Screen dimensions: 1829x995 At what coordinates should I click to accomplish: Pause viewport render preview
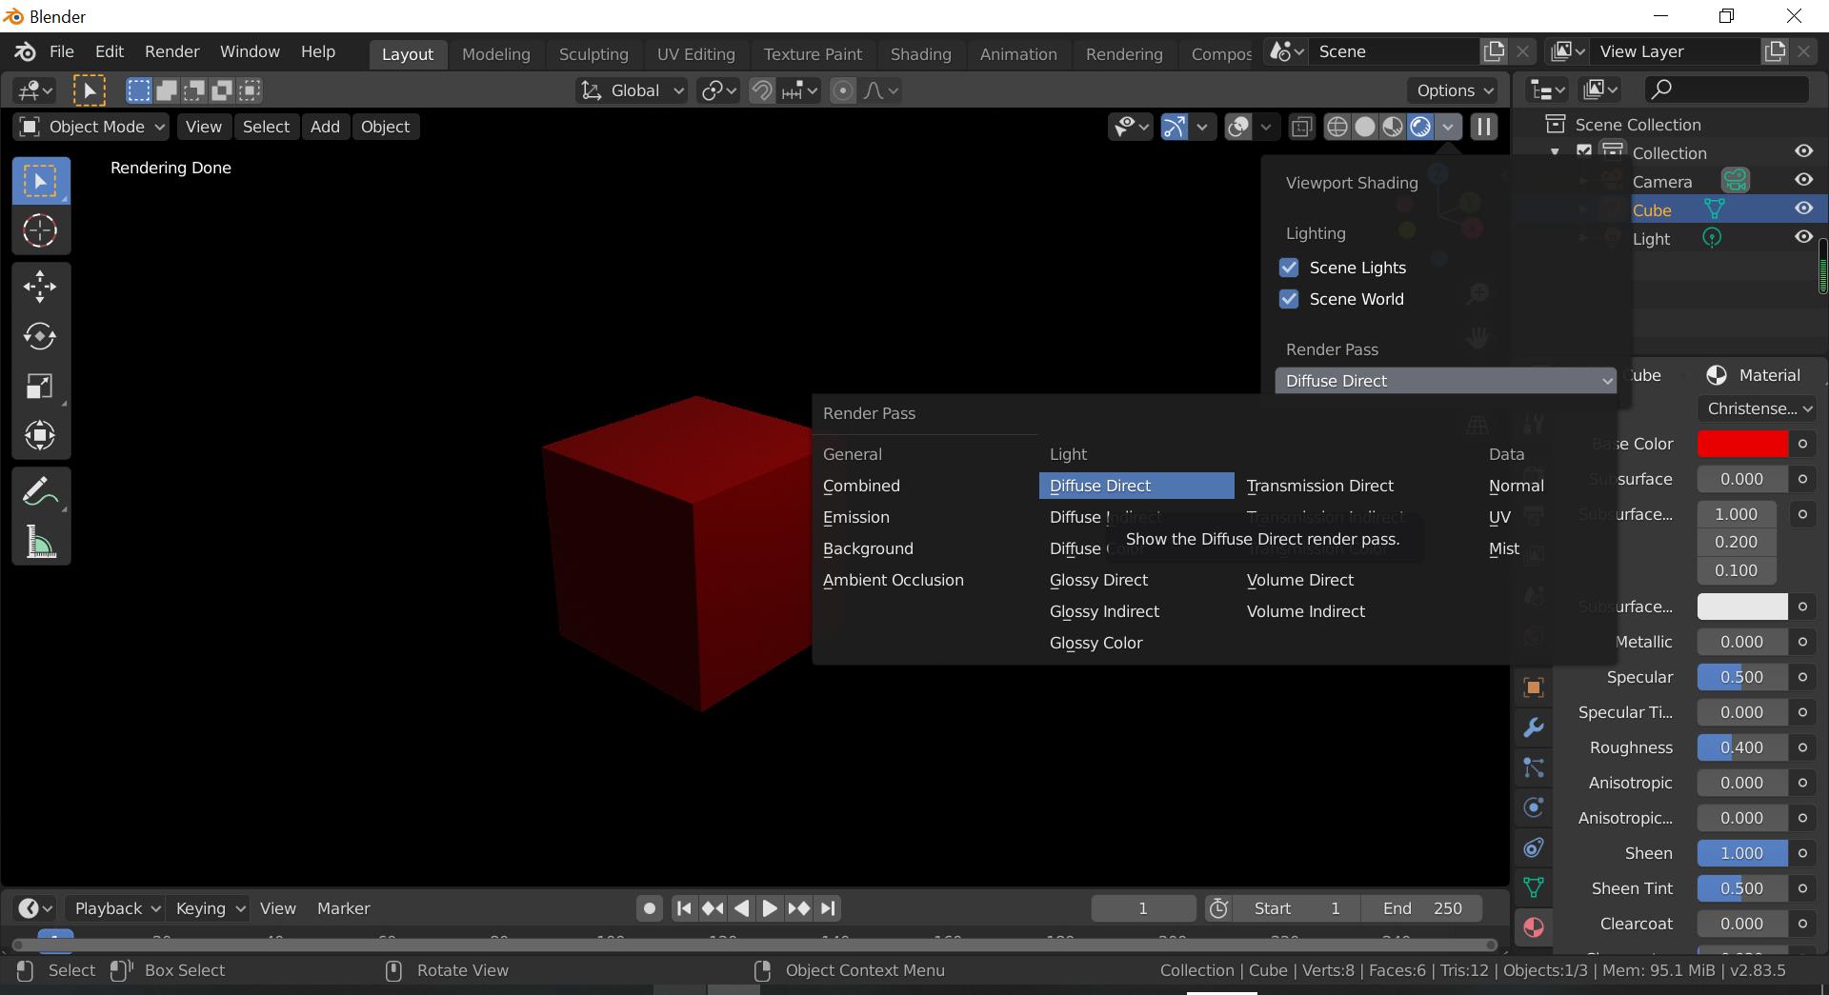click(x=1484, y=127)
